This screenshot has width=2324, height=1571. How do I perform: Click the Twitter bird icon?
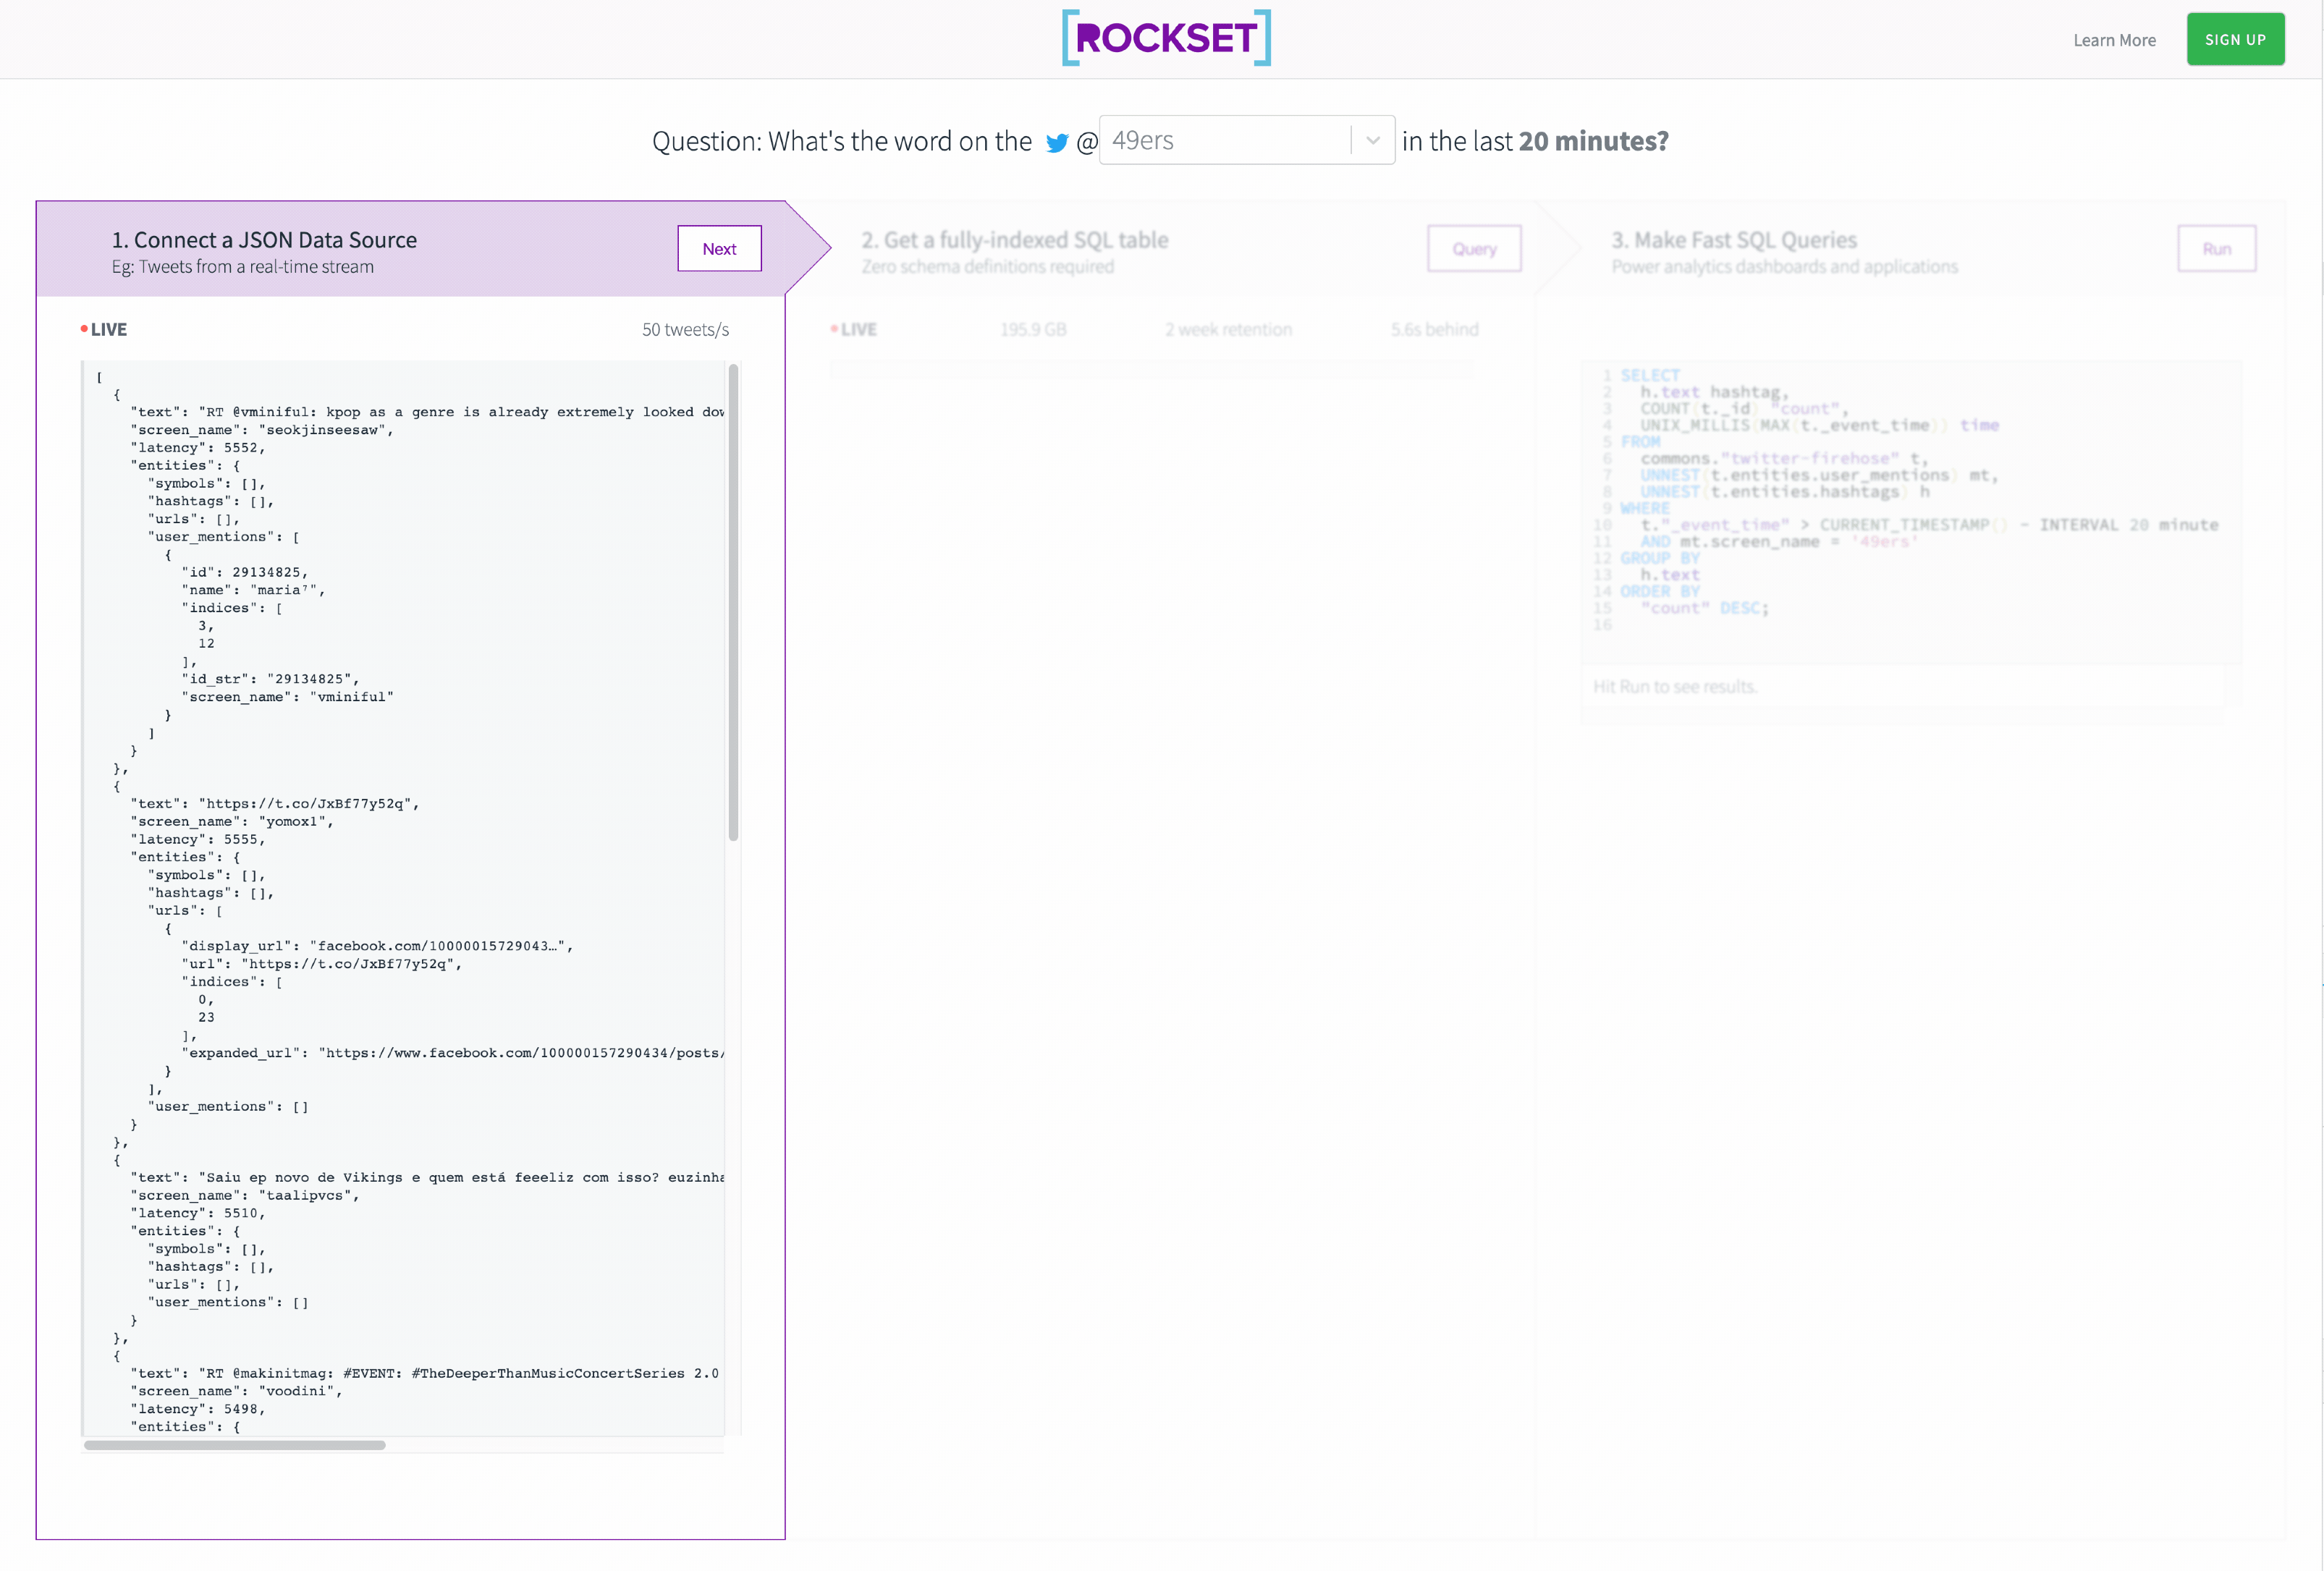point(1056,143)
